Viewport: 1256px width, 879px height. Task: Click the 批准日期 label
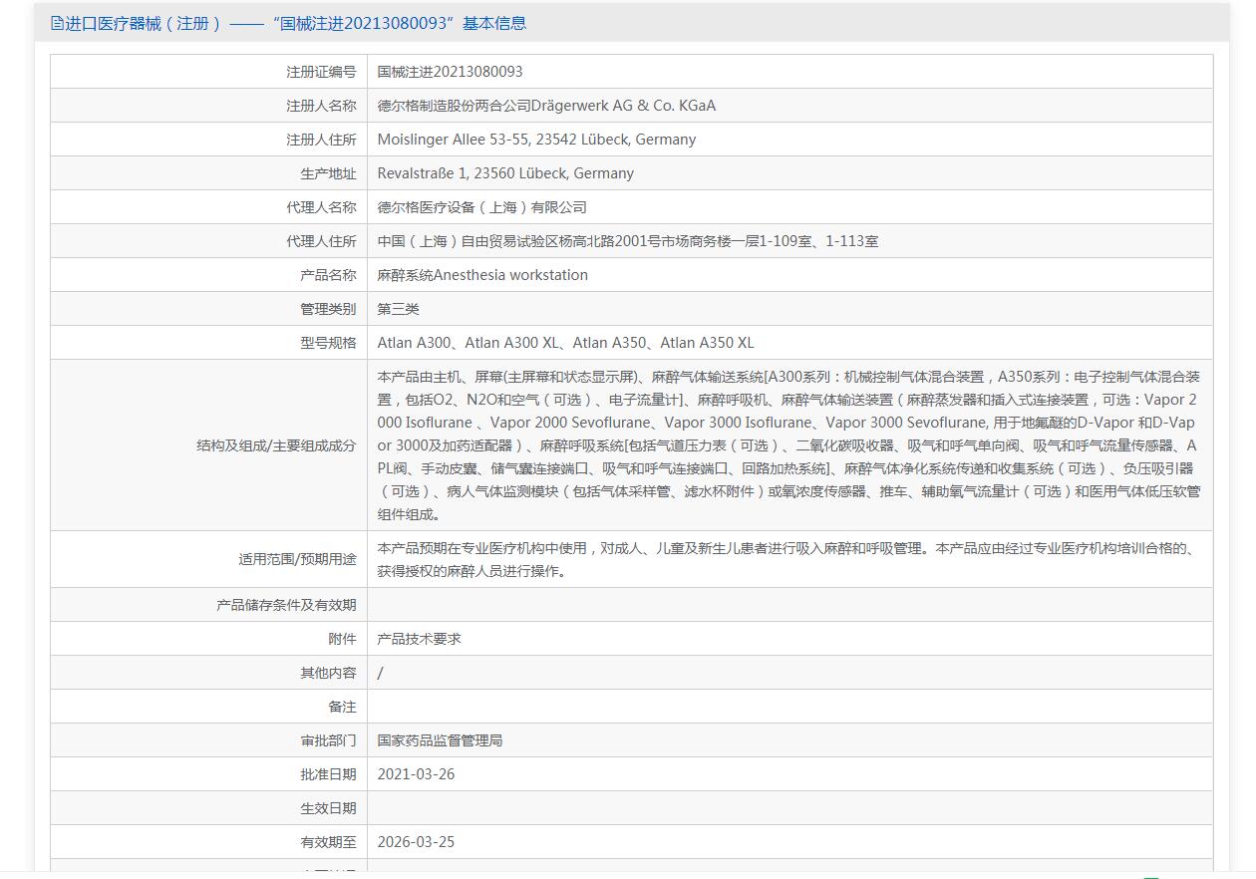click(x=328, y=774)
